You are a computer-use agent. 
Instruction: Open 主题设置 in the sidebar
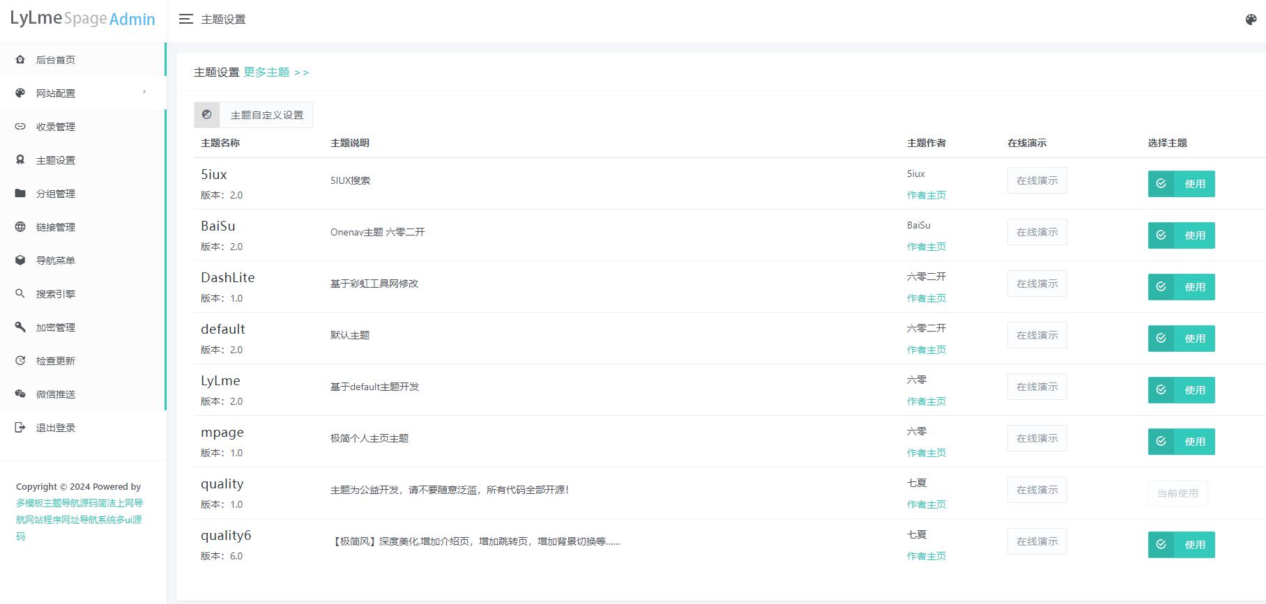pyautogui.click(x=56, y=160)
